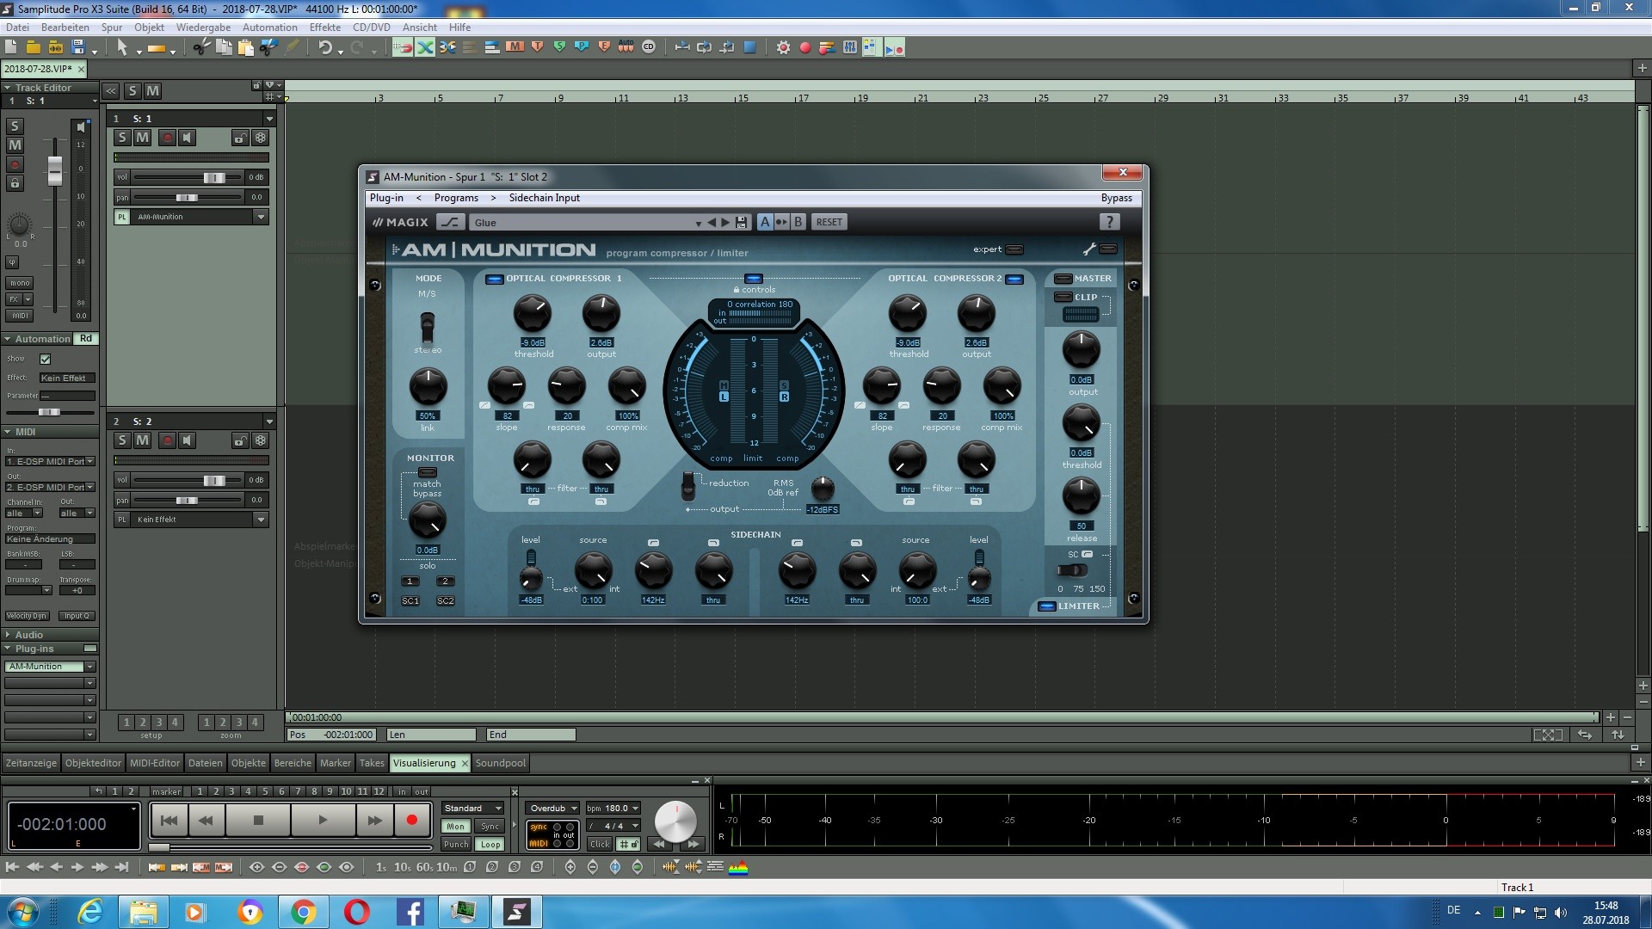Open track 1 AM-Munition plugin slot dropdown
Screen dimensions: 1652x929
tap(261, 217)
